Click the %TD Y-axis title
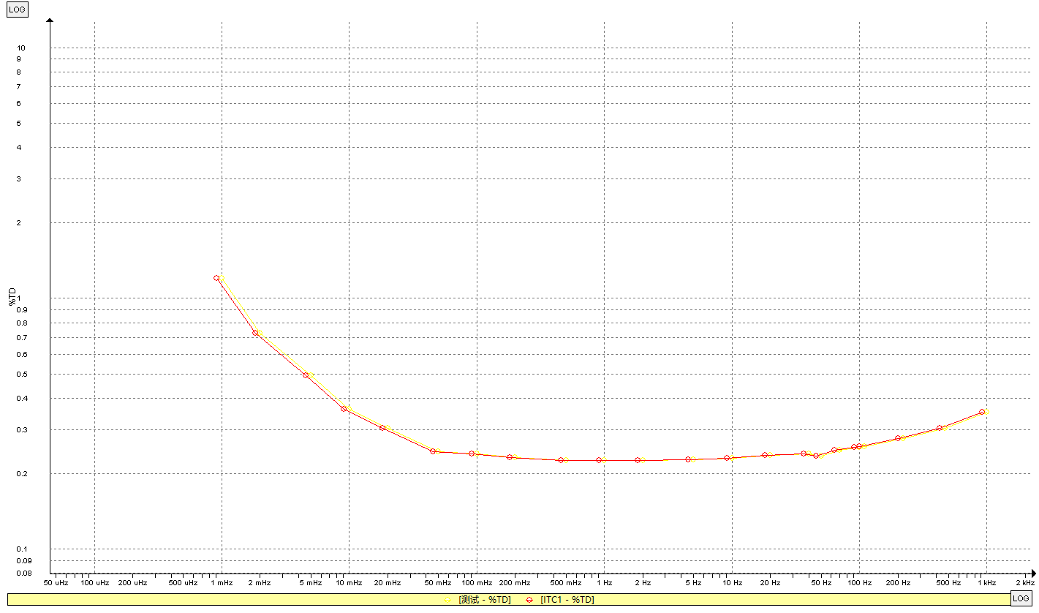Image resolution: width=1039 pixels, height=613 pixels. tap(12, 296)
